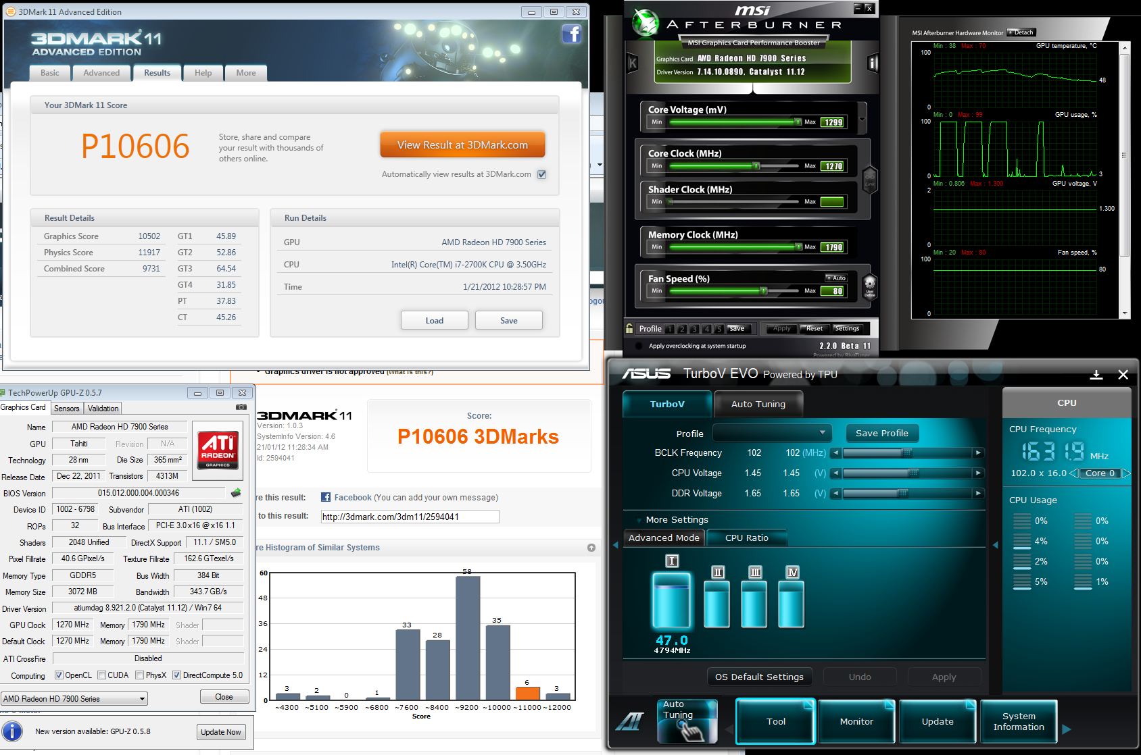Viewport: 1141px width, 755px height.
Task: Click CPU Voltage increase arrow
Action: point(978,473)
